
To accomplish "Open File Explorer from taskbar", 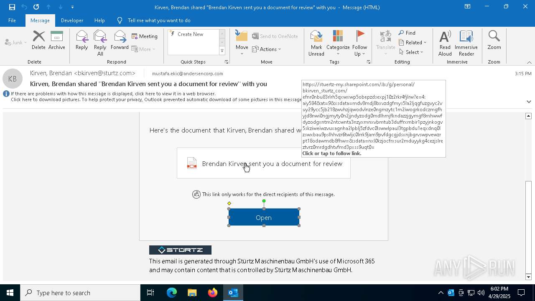I will tap(192, 293).
